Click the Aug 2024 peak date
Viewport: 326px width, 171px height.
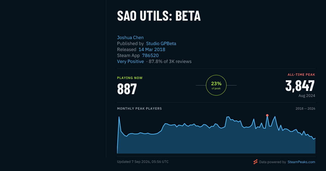point(307,96)
